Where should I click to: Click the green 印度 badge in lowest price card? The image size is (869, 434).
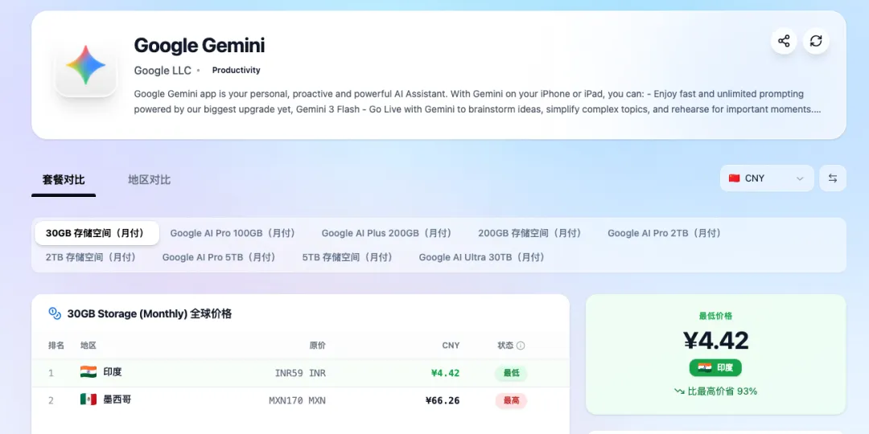(x=715, y=367)
